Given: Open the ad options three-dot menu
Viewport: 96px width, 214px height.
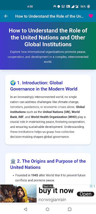Looking at the screenshot, I should (94, 186).
